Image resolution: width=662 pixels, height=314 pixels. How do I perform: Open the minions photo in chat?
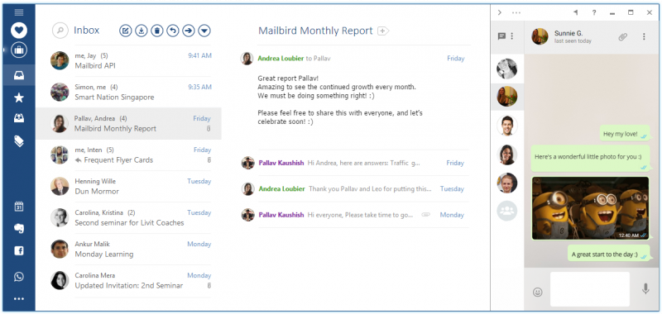click(590, 207)
